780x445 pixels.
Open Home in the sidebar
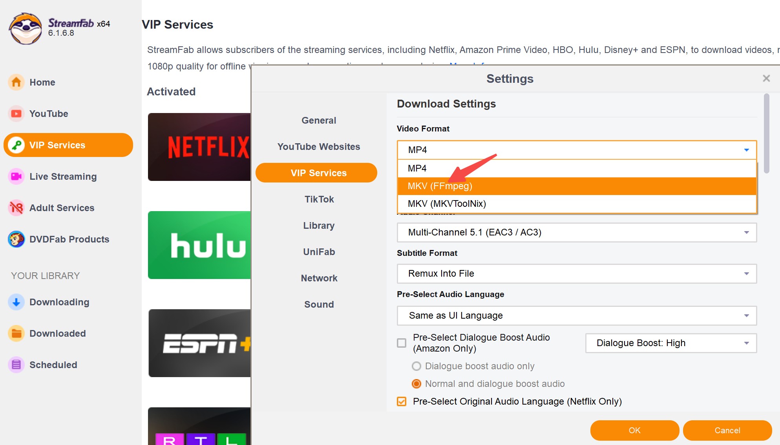(68, 82)
